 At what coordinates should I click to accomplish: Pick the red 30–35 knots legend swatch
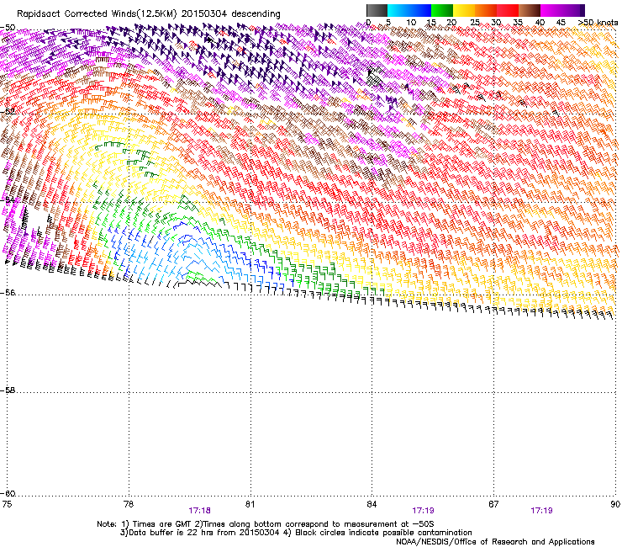[508, 10]
